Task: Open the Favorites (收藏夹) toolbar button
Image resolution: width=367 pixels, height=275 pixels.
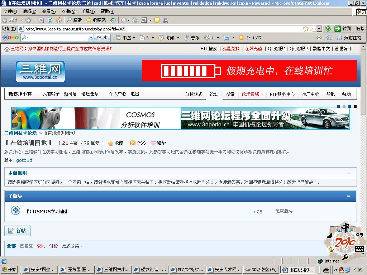Action: click(x=96, y=20)
